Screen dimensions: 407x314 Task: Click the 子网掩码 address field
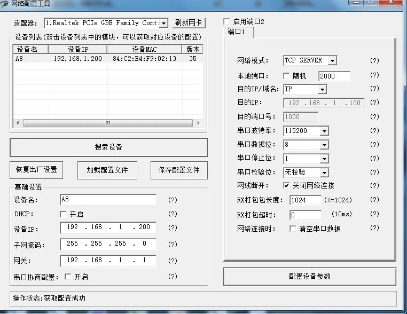click(108, 244)
